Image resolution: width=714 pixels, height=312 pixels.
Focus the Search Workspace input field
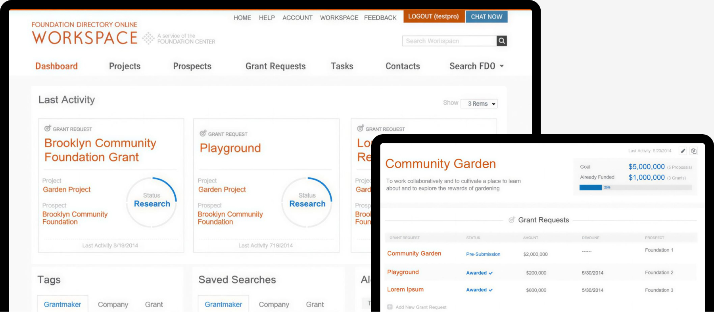449,41
